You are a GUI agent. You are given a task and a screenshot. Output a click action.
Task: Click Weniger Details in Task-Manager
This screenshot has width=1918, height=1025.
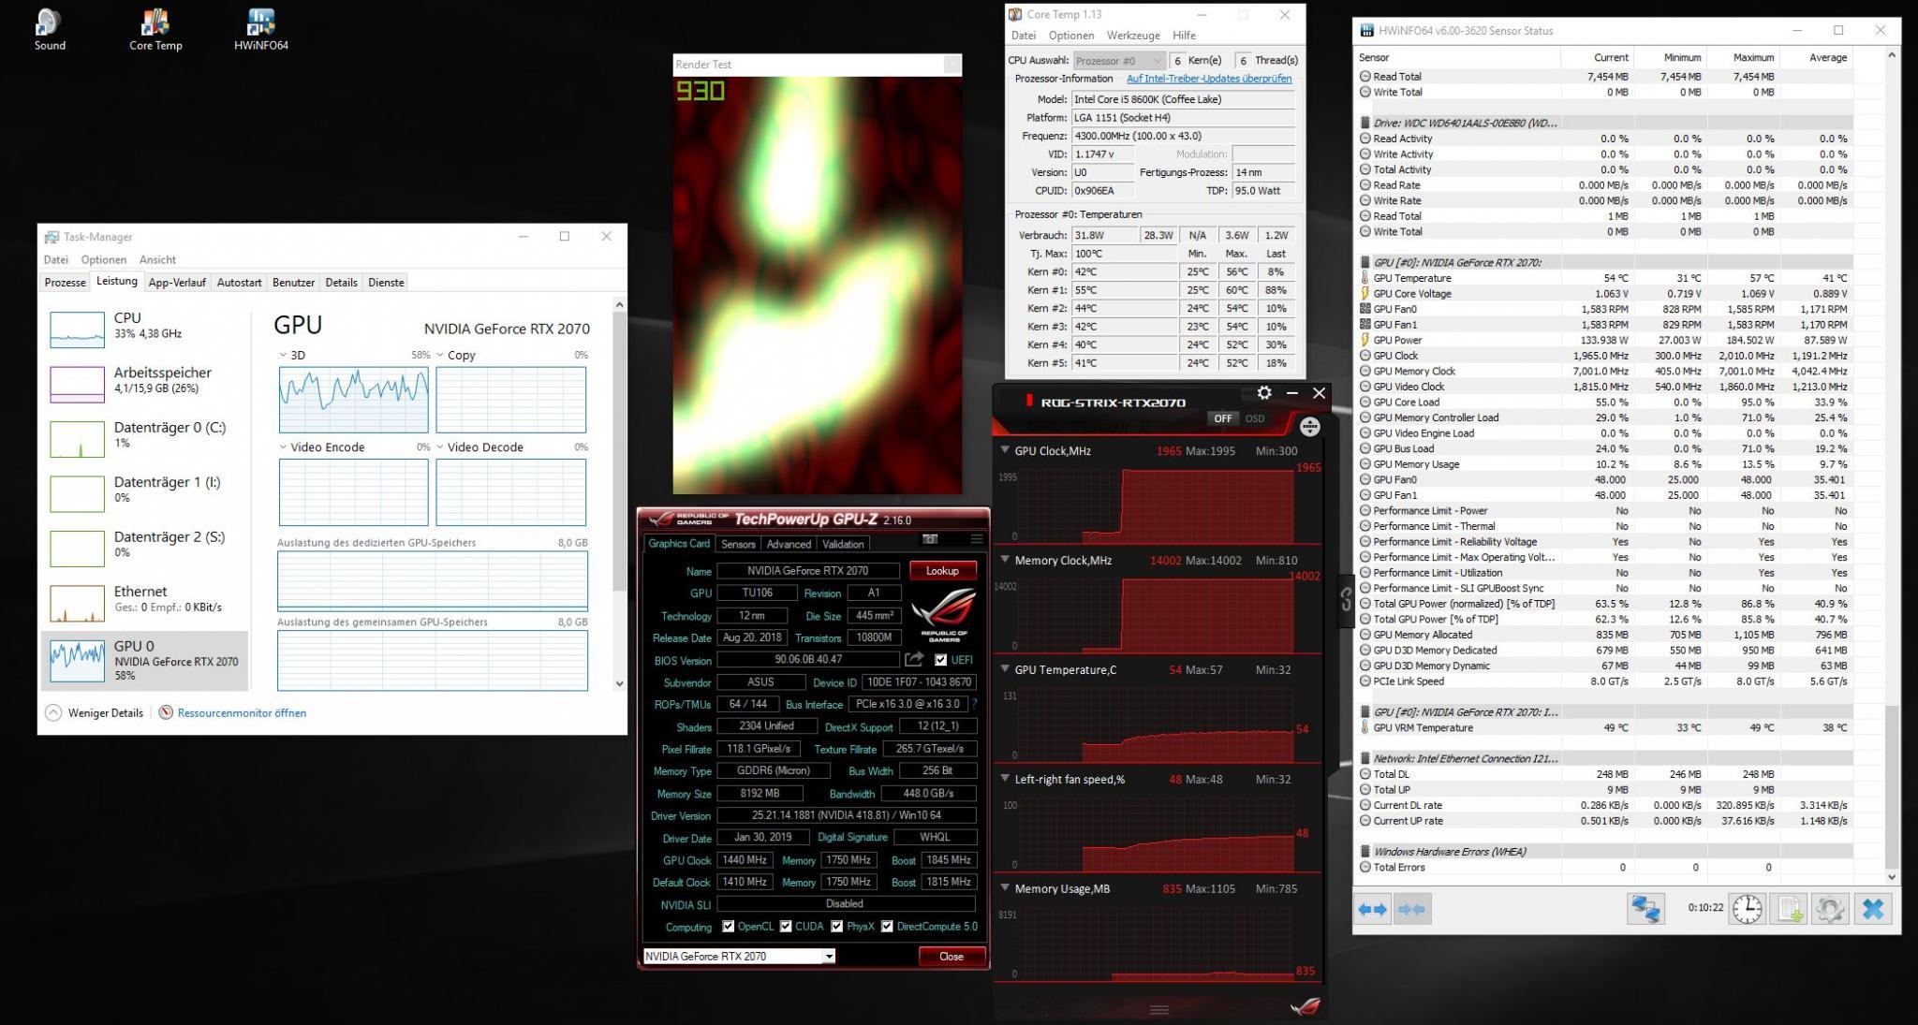[x=105, y=713]
